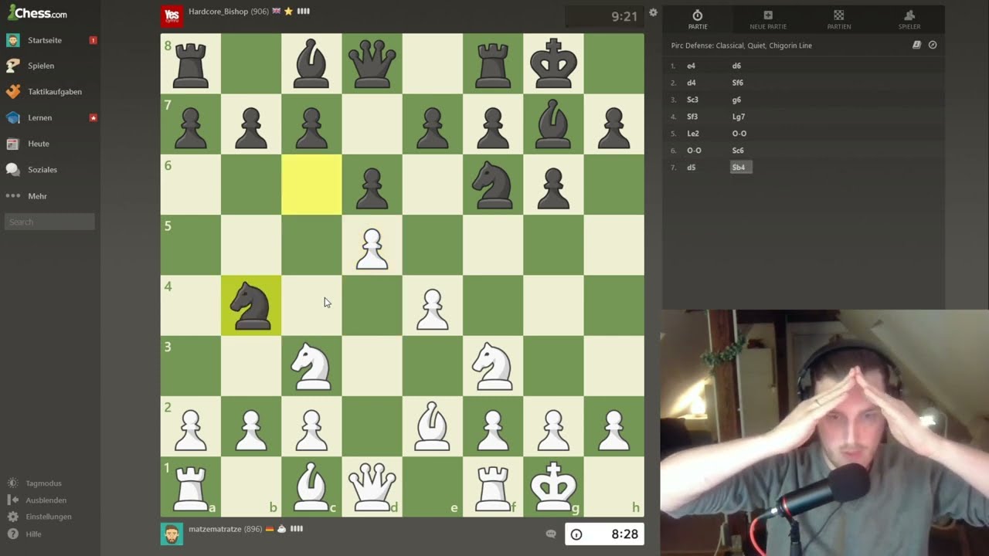Toggle Tagmodus day mode

(43, 483)
